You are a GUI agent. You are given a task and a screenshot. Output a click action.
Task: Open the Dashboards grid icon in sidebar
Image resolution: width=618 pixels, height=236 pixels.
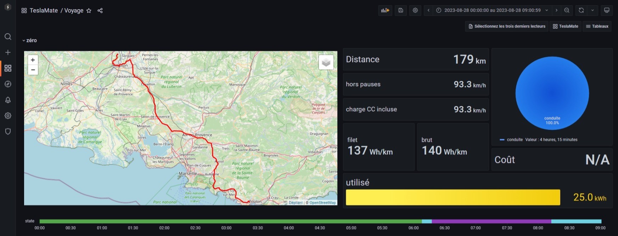point(8,68)
